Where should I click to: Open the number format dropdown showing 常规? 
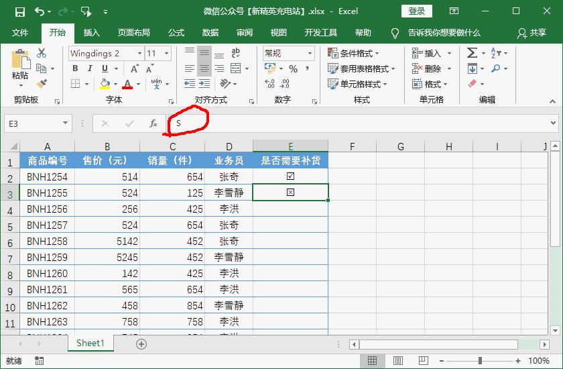click(310, 54)
